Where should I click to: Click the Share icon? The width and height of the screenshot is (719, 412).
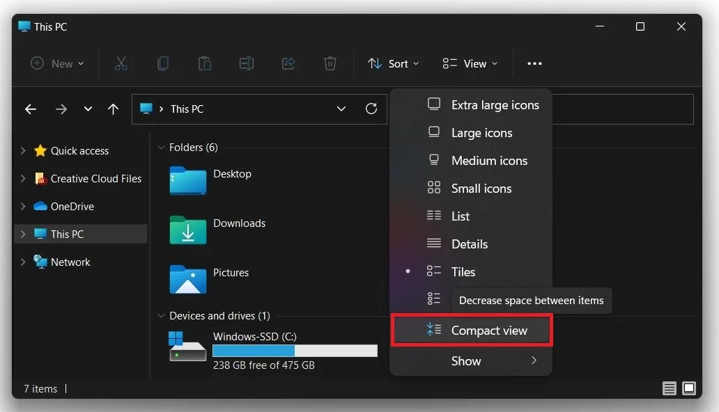pyautogui.click(x=288, y=63)
